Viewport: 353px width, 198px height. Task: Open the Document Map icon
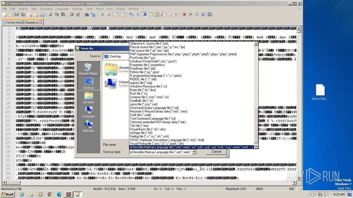157,15
